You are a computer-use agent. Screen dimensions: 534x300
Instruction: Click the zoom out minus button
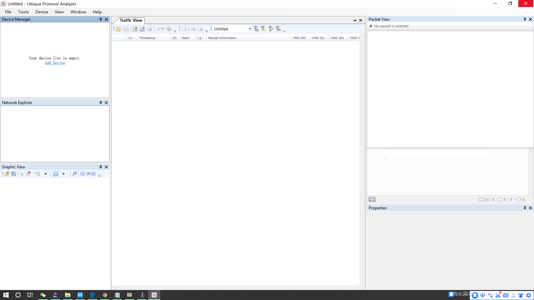82,174
